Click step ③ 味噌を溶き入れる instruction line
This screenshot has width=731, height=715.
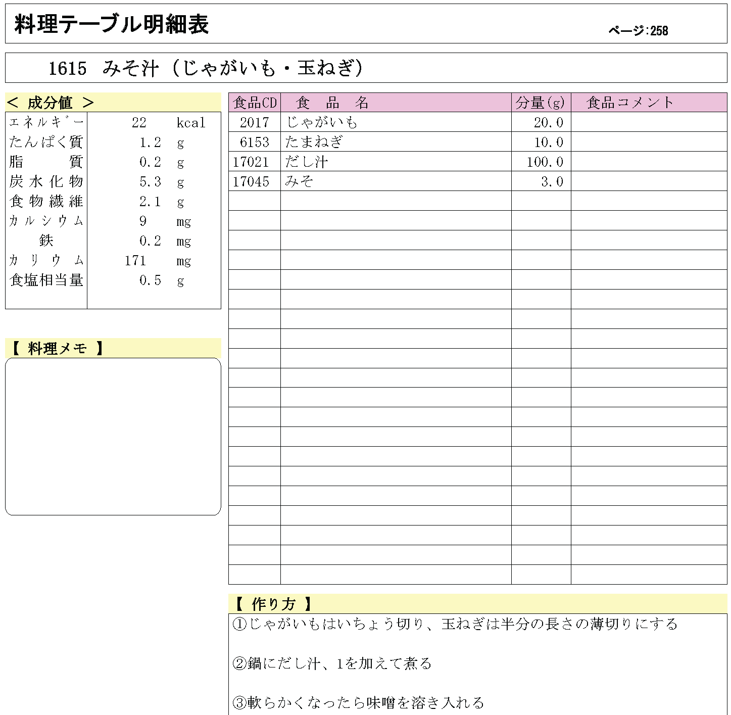[x=358, y=702]
